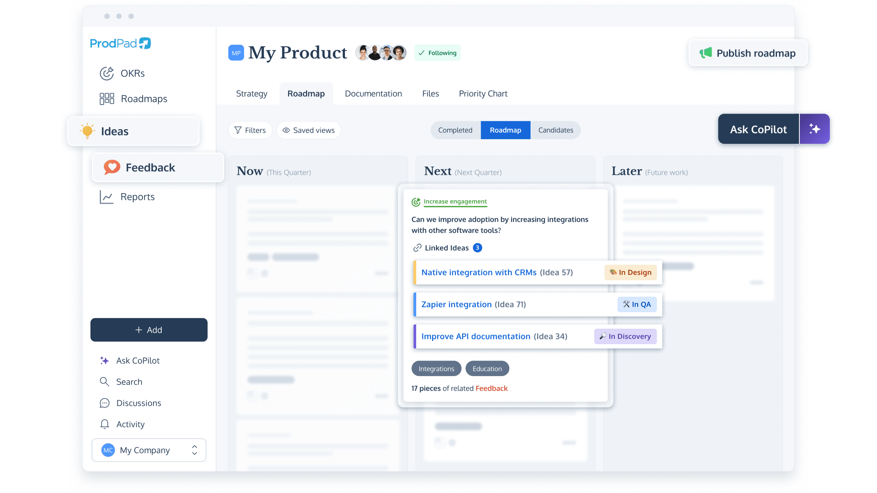Open Roadmaps from the grid icon

point(106,98)
